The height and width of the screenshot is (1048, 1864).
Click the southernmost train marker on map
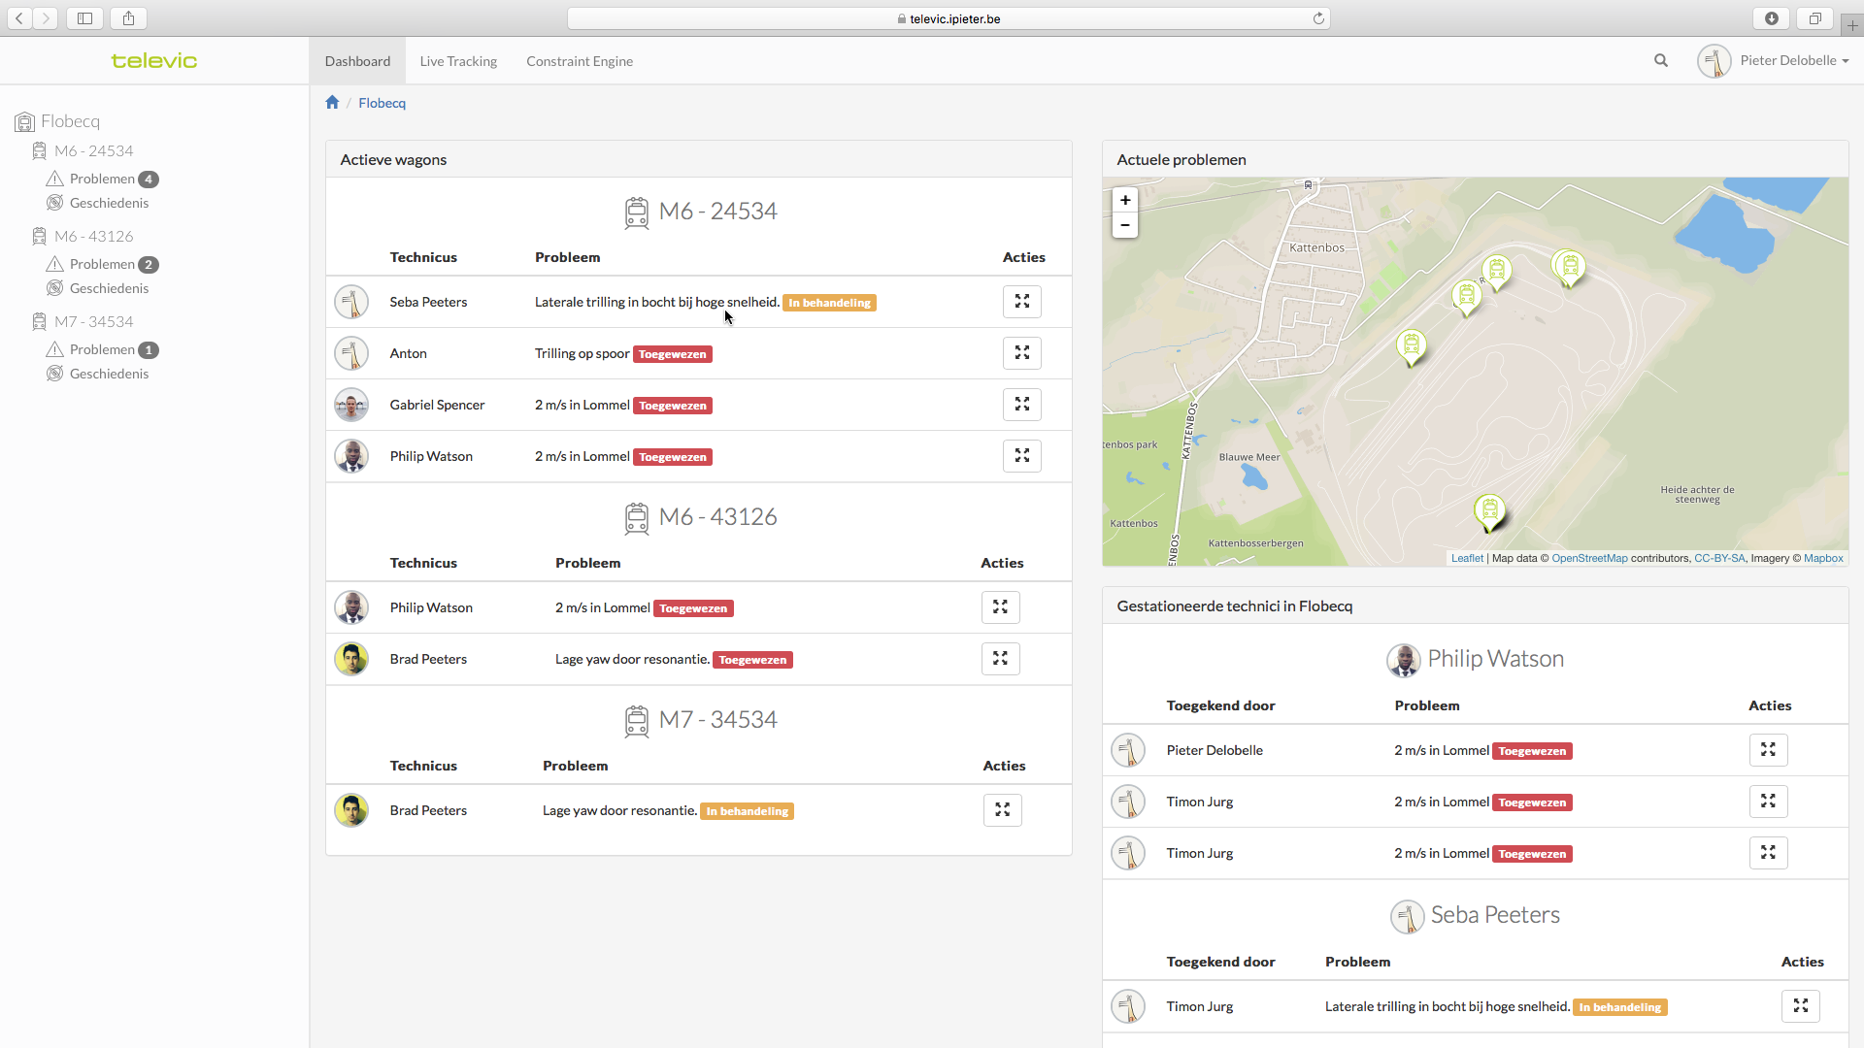coord(1489,509)
